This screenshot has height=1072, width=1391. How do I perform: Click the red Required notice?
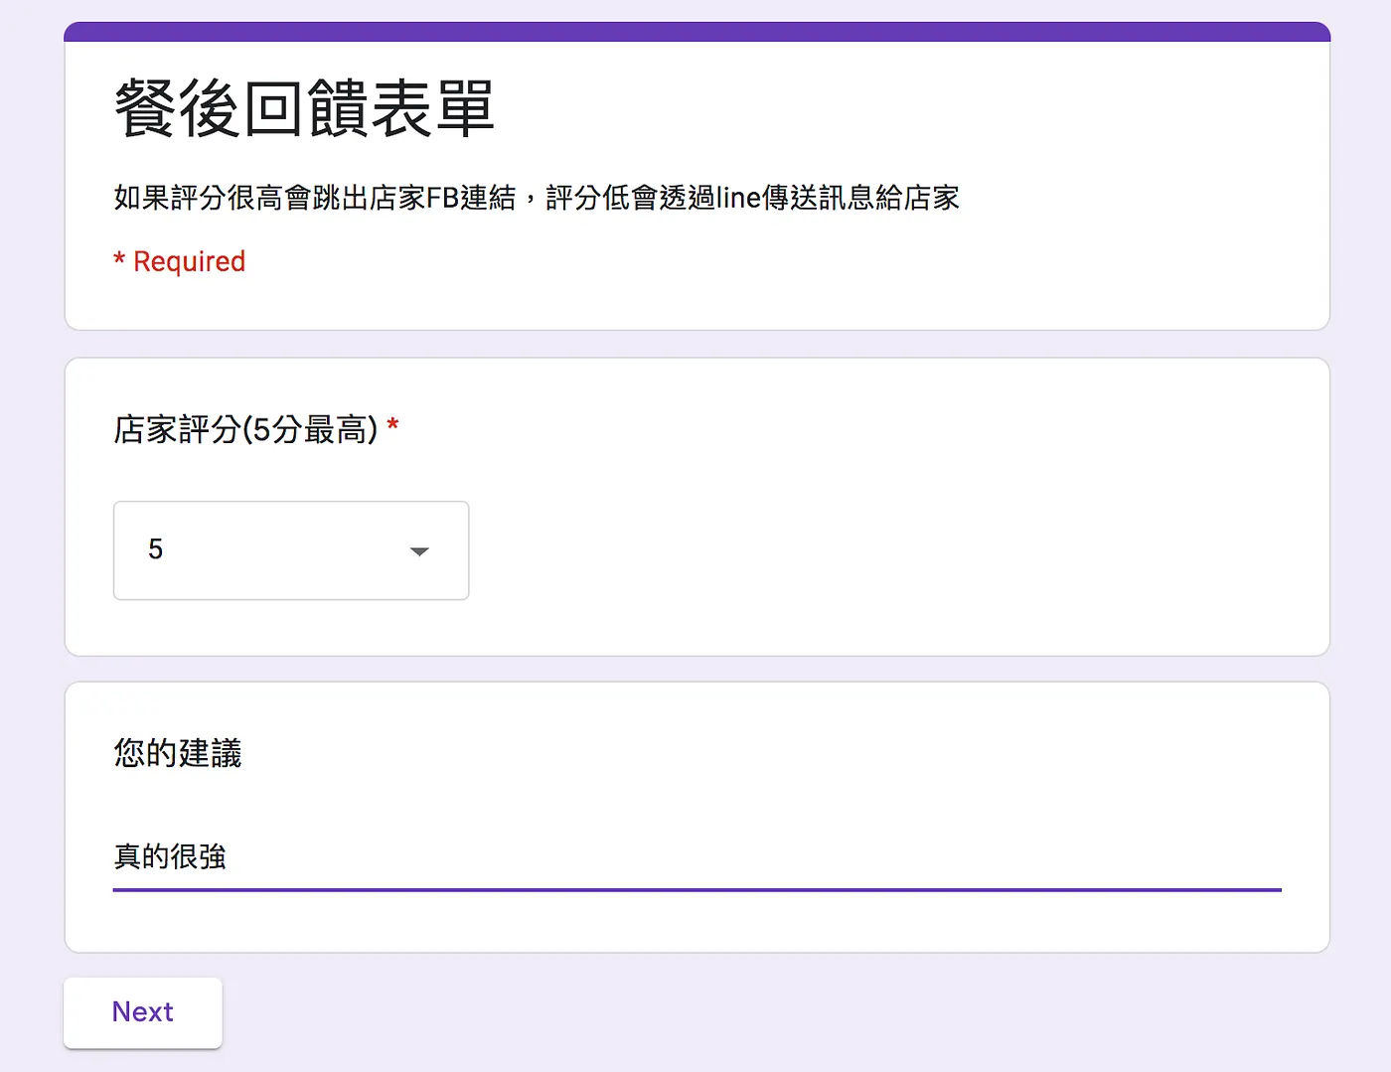[179, 261]
